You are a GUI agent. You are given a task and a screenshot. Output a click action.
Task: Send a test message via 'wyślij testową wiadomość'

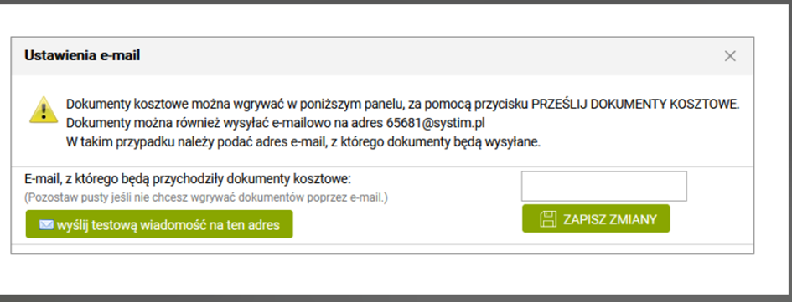tap(159, 224)
